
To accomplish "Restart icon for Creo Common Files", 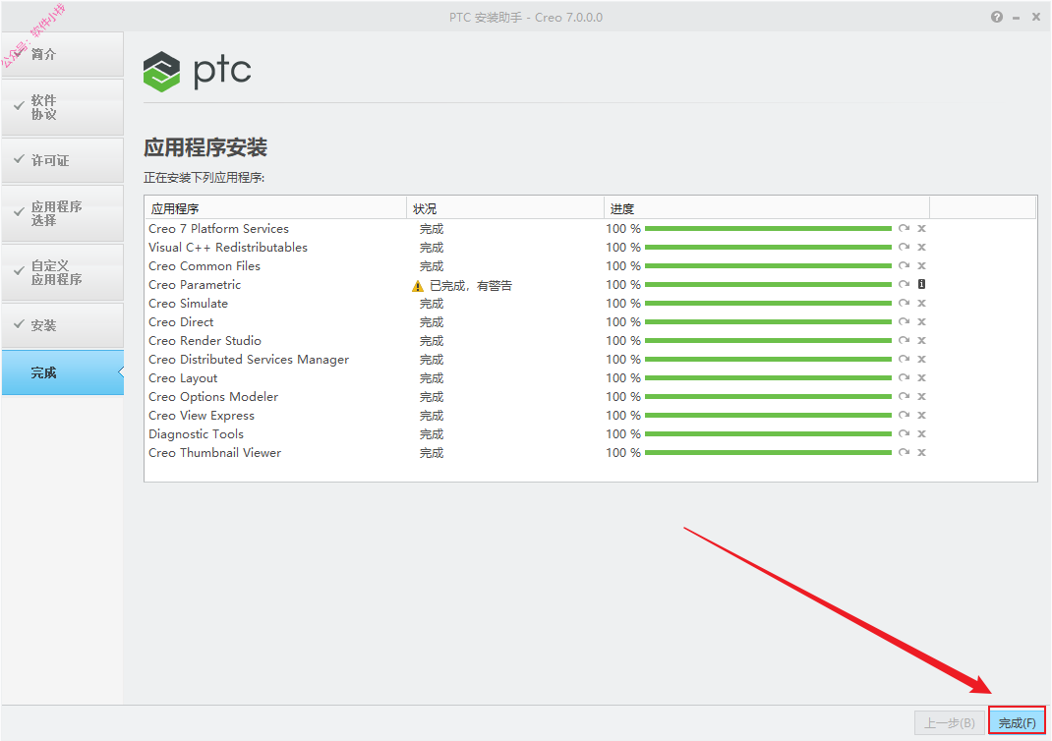I will (904, 266).
